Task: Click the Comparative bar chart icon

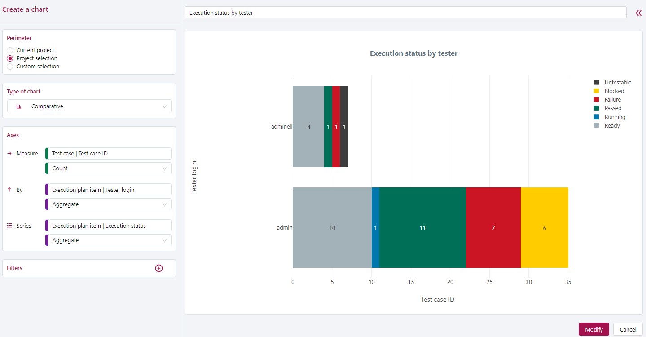Action: (19, 106)
